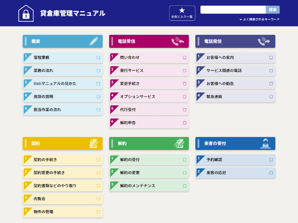
Task: Open Webマニュアルの見かた page
Action: tap(55, 84)
